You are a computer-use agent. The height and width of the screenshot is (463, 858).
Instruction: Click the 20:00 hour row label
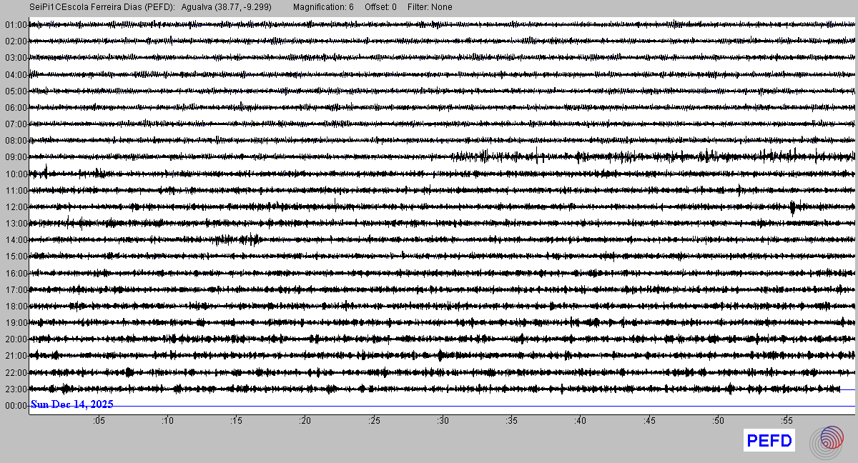(16, 339)
